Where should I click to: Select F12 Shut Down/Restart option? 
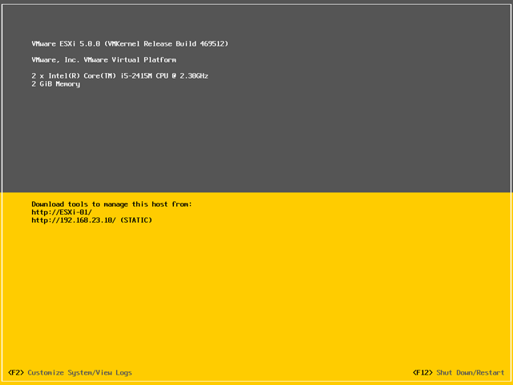pos(458,372)
